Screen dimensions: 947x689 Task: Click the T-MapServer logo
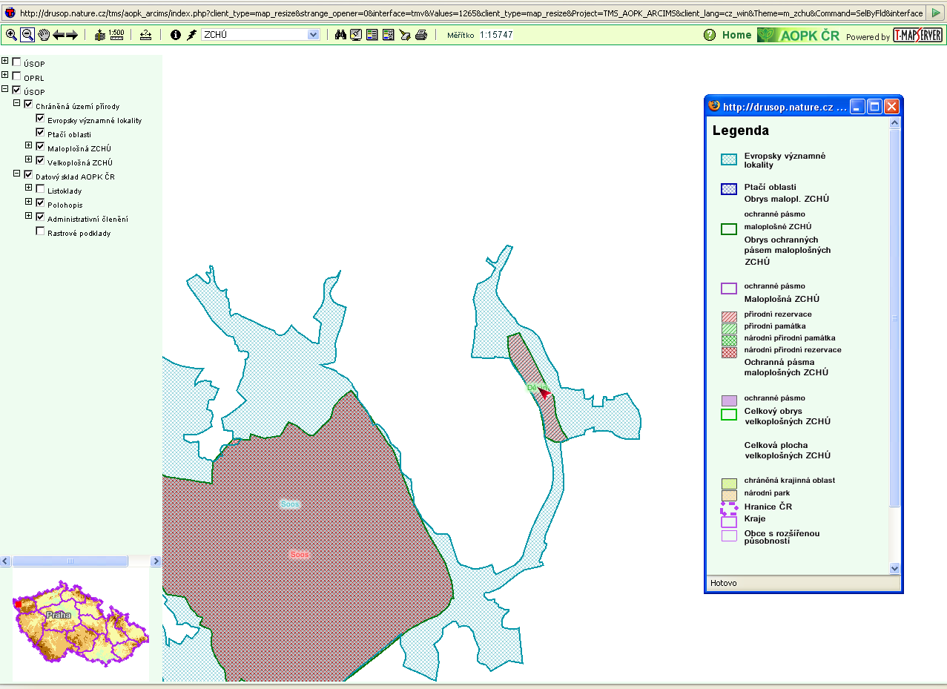pos(918,35)
